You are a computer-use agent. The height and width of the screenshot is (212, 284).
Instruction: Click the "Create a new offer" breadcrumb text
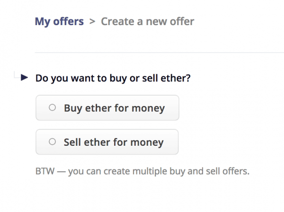pos(147,21)
